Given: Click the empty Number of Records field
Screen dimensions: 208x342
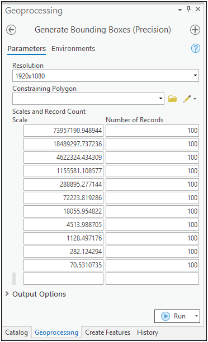Looking at the screenshot, I should [x=152, y=279].
